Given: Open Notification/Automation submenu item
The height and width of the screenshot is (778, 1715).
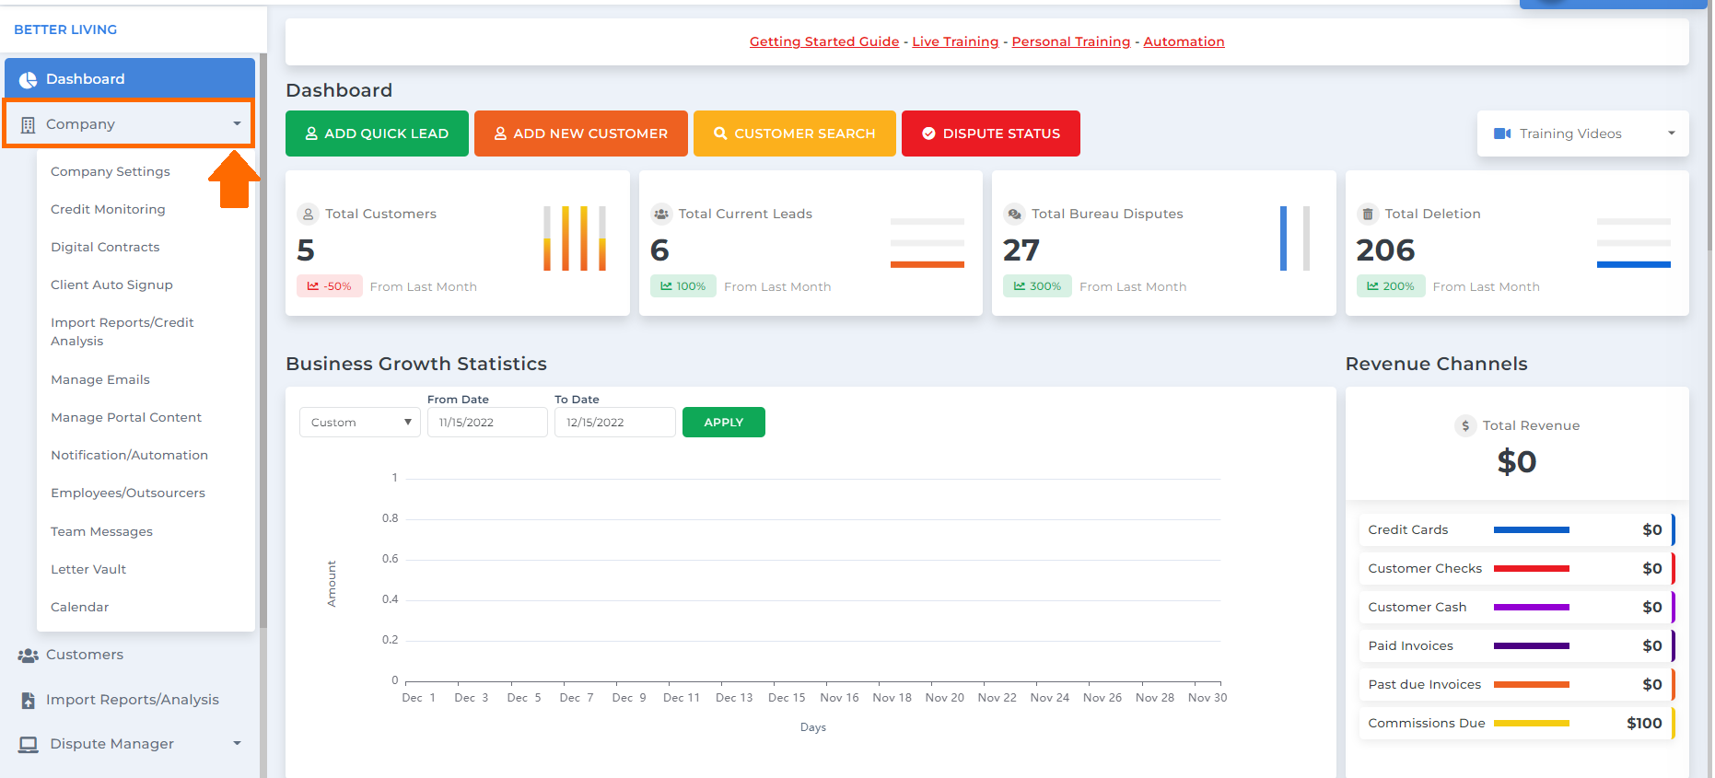Looking at the screenshot, I should (x=129, y=455).
